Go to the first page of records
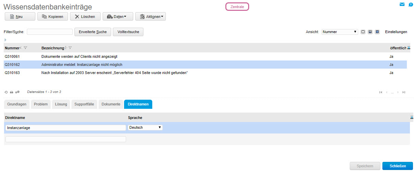The height and width of the screenshot is (171, 414). pyautogui.click(x=381, y=92)
